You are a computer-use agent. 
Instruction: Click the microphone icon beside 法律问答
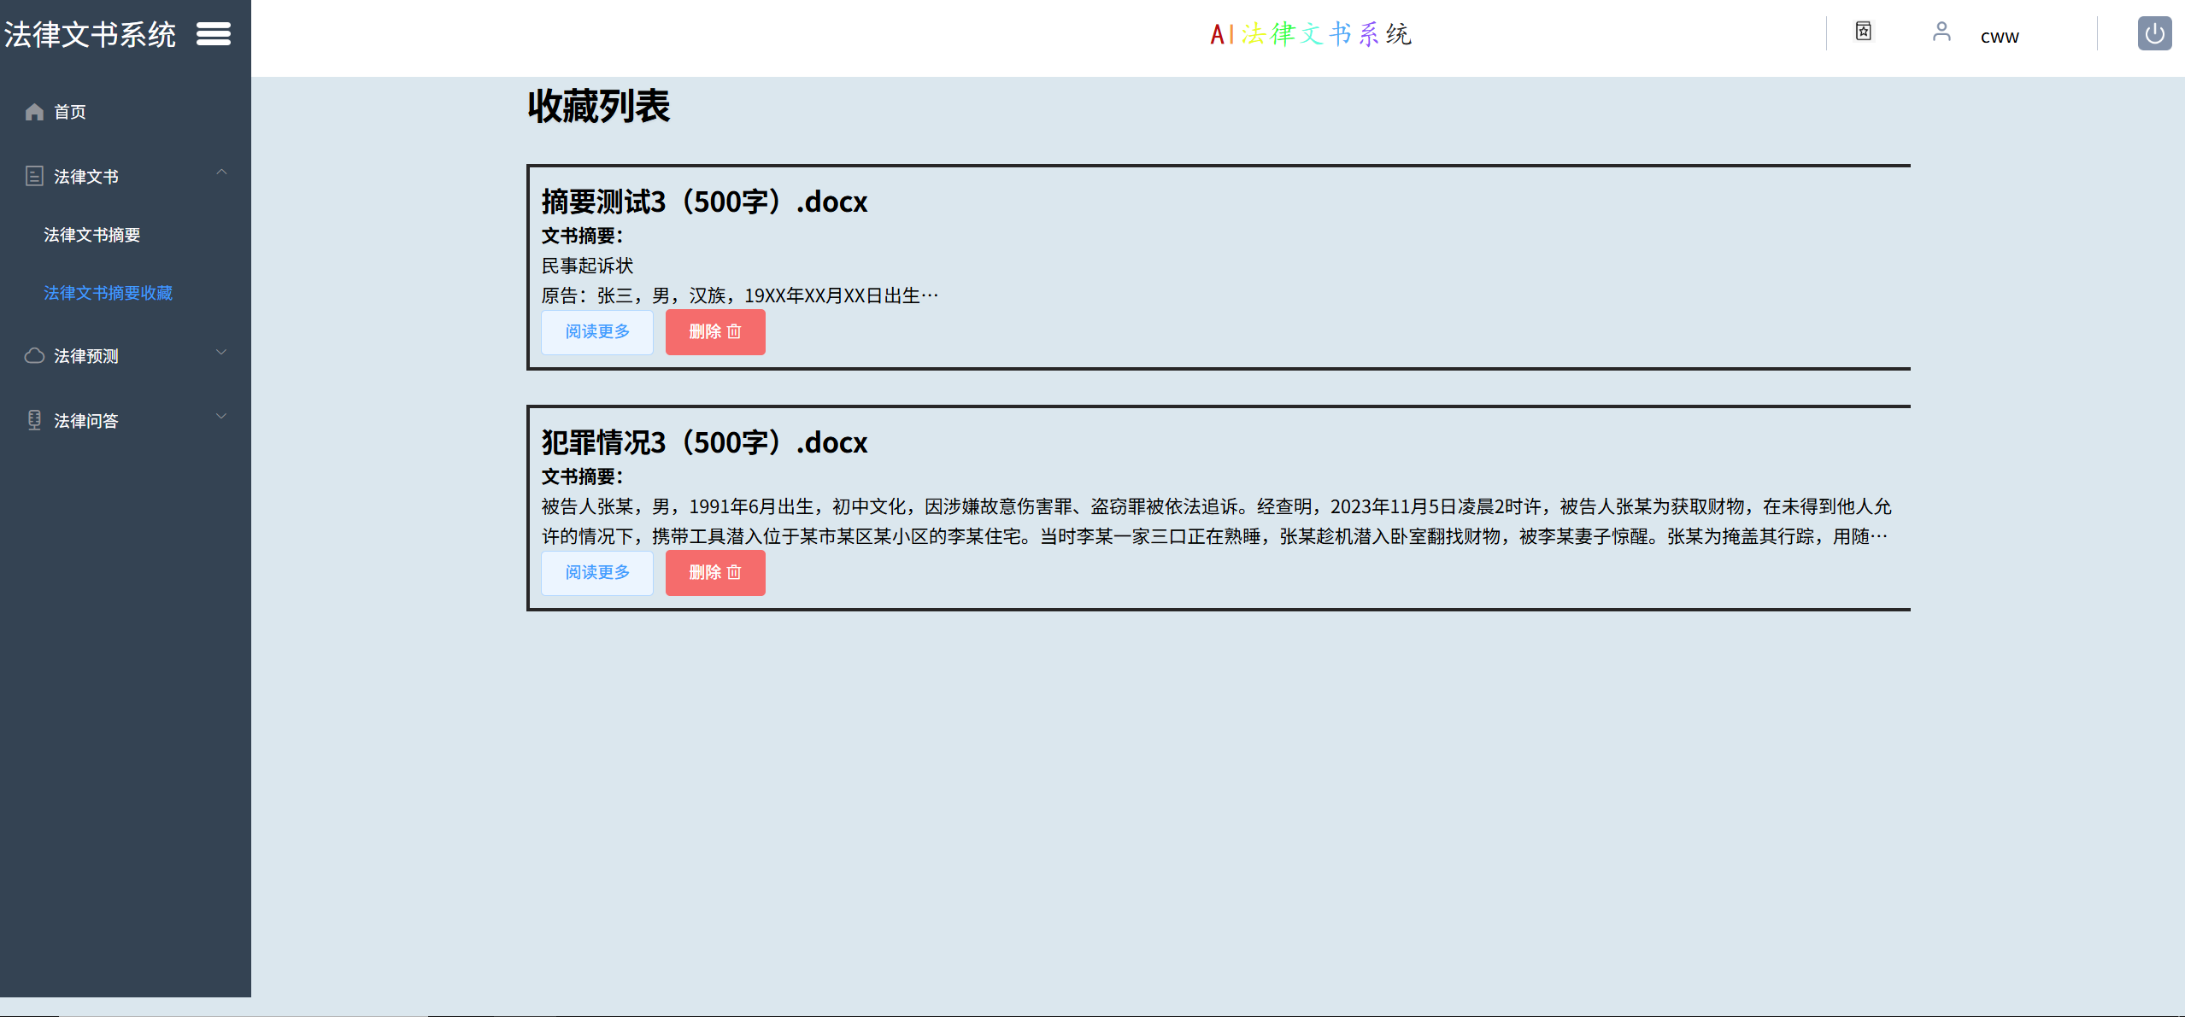[34, 420]
